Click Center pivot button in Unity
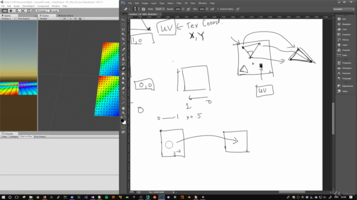The height and width of the screenshot is (200, 357). (x=41, y=11)
